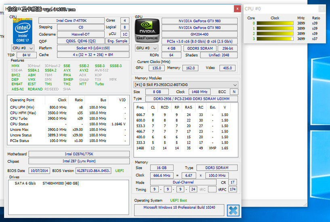Viewport: 330px width, 222px height.
Task: Click the NVIDIA GeForce logo
Action: [x=147, y=31]
